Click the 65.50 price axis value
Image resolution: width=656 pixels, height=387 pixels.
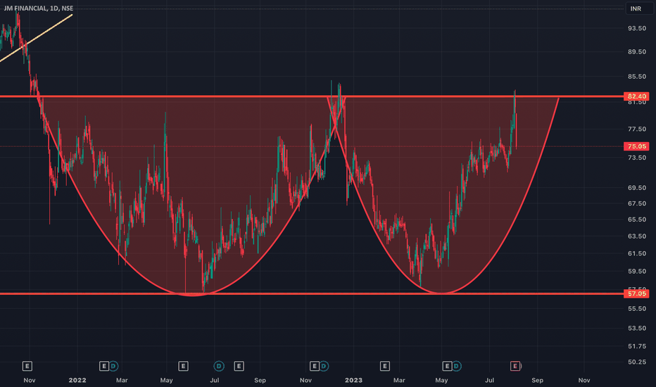pos(637,220)
